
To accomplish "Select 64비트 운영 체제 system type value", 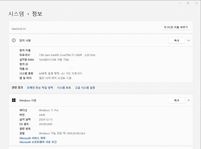I will pos(60,73).
